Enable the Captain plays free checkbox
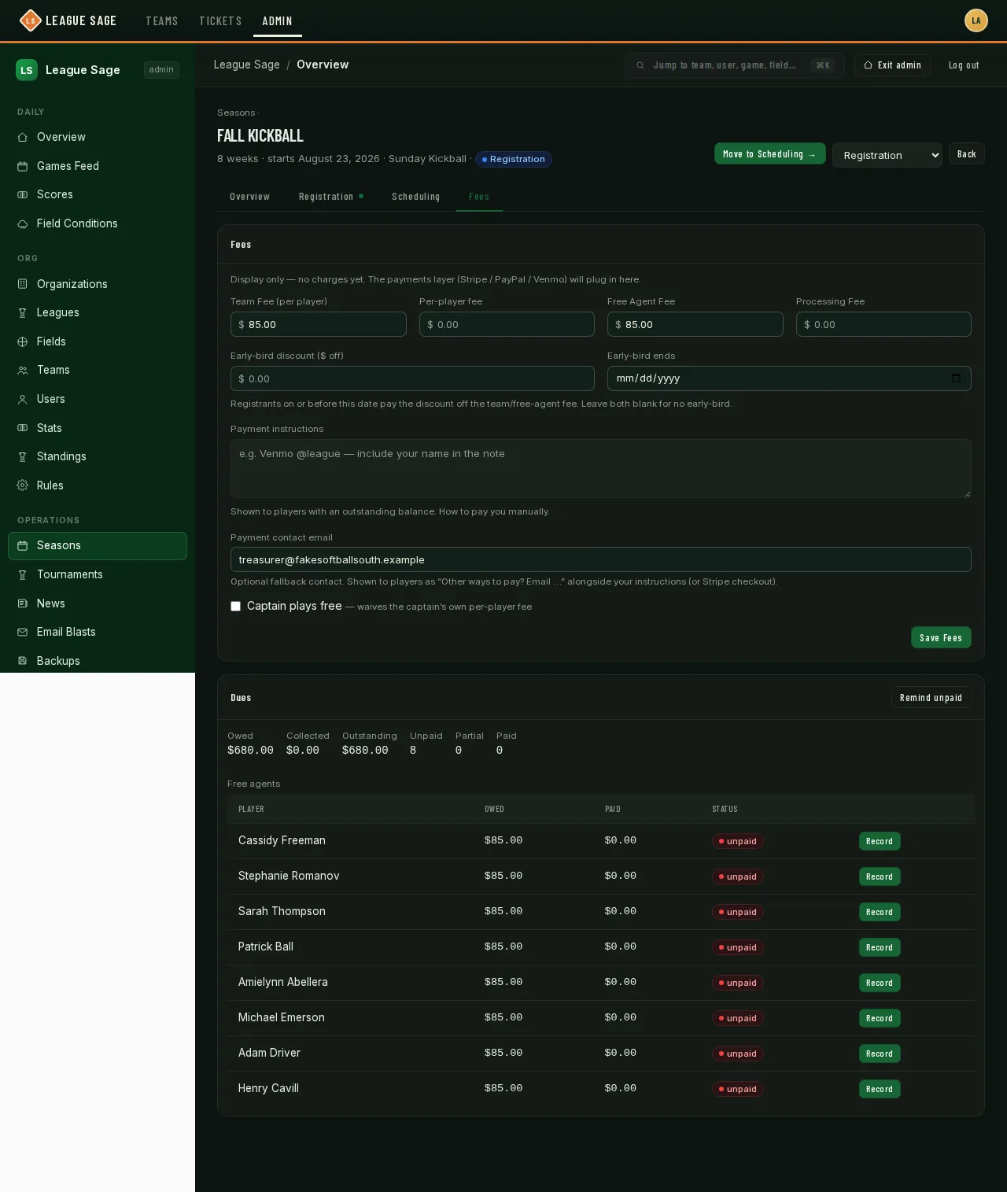This screenshot has height=1192, width=1007. point(235,606)
